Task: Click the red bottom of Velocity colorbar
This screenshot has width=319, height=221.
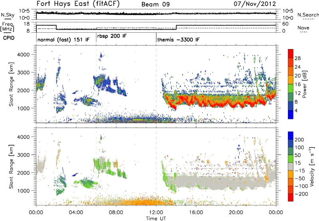Action: (x=291, y=197)
